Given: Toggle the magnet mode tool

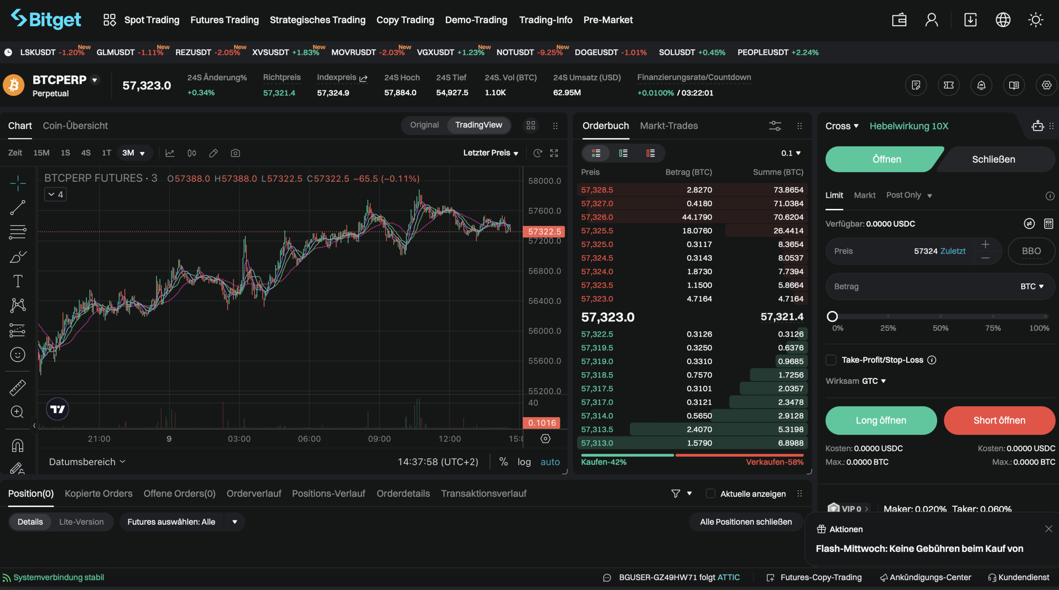Looking at the screenshot, I should tap(18, 445).
